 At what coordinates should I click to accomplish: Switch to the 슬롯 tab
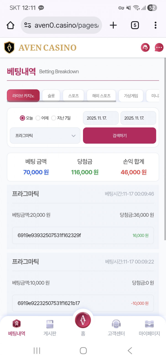(51, 95)
